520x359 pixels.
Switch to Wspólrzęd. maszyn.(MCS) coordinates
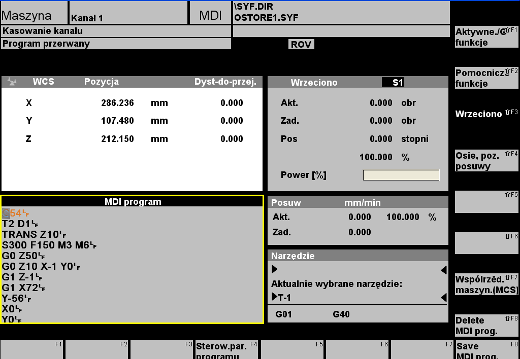[486, 284]
